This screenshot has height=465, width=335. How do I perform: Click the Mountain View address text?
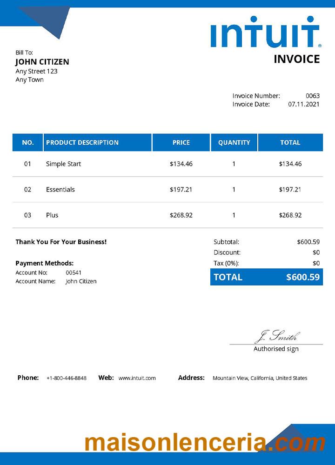[x=260, y=378]
